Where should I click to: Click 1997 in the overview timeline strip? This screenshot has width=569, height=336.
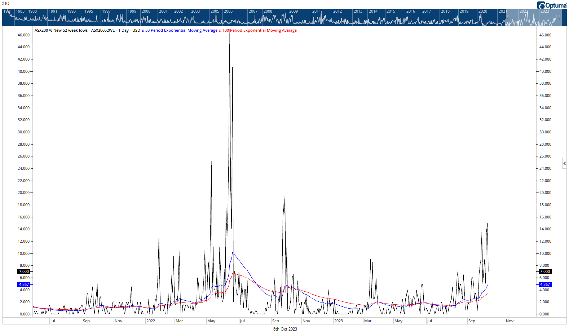pyautogui.click(x=106, y=12)
